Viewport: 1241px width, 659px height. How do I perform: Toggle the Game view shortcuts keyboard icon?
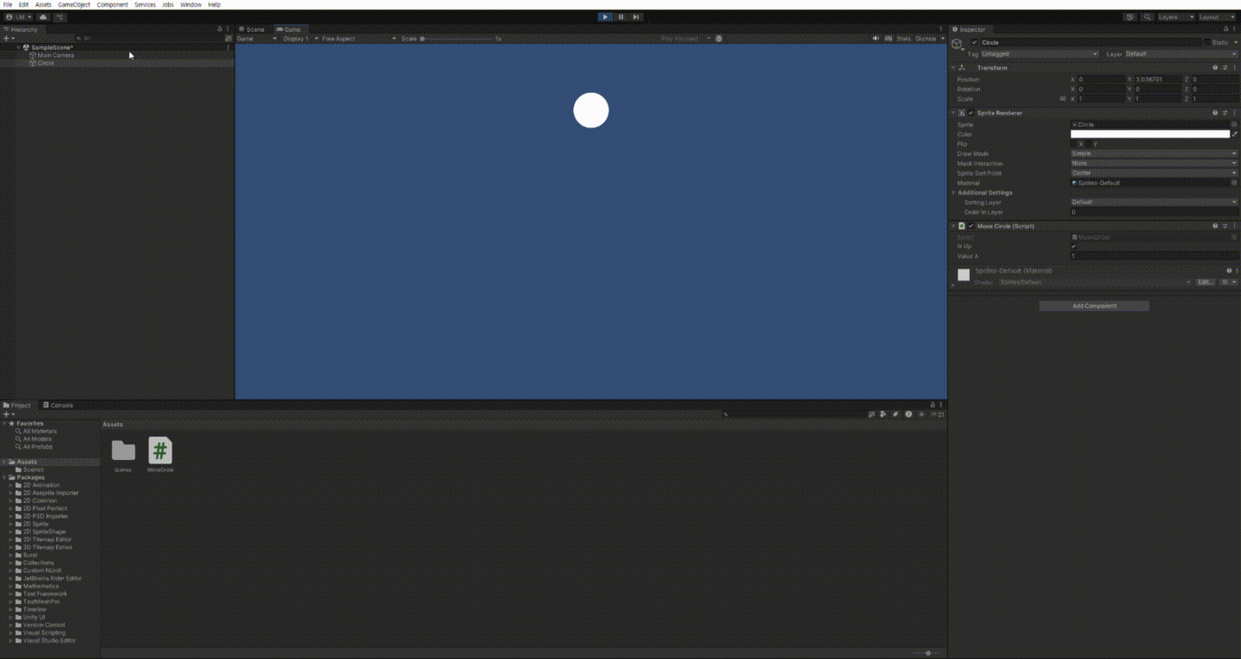click(x=889, y=38)
